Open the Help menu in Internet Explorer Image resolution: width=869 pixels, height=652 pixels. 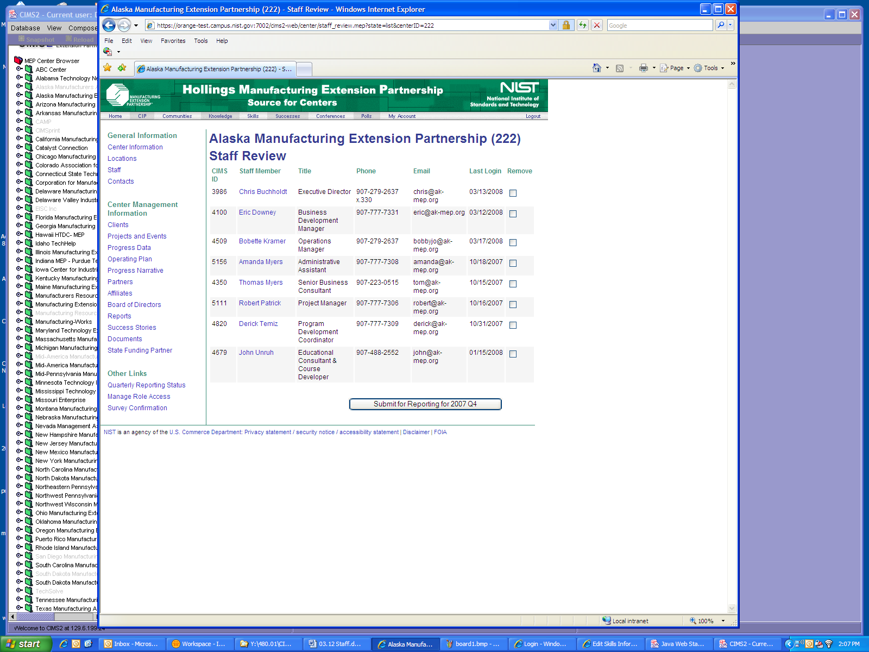pyautogui.click(x=222, y=41)
